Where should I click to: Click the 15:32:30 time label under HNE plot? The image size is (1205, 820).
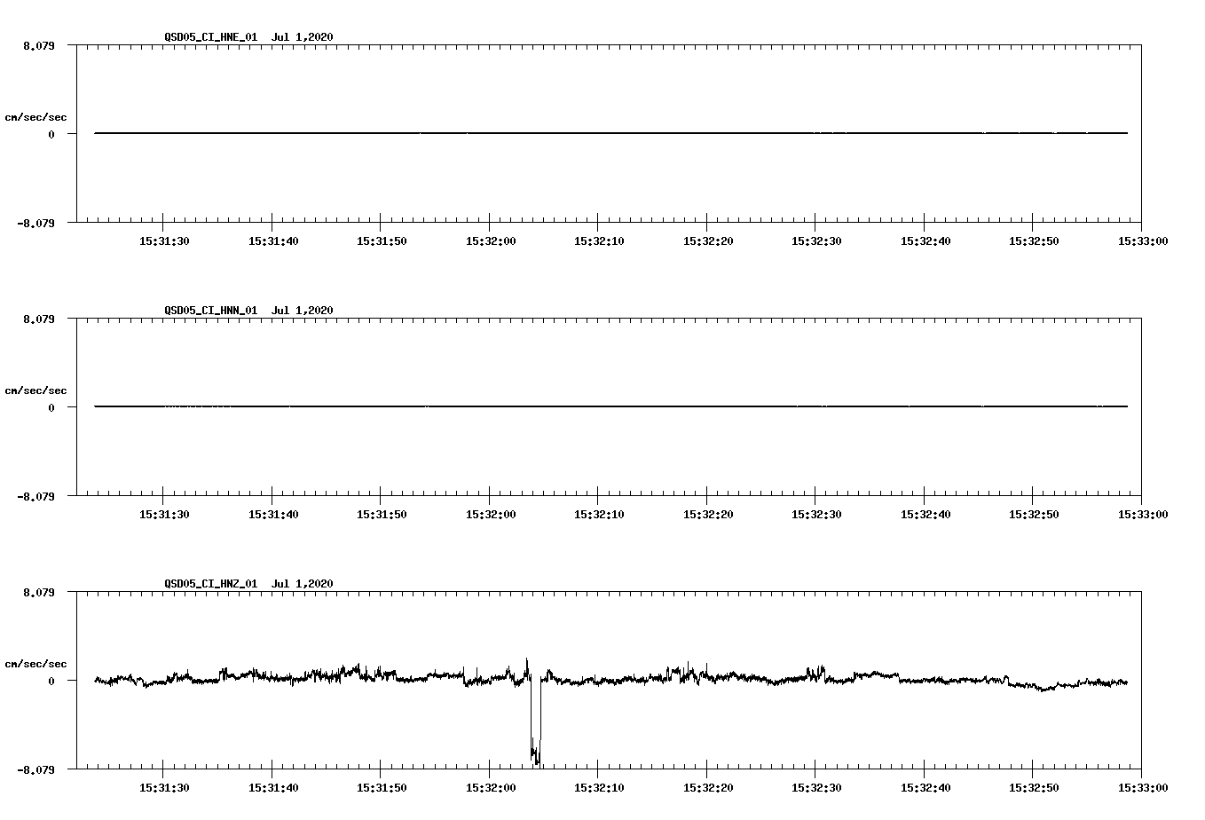pyautogui.click(x=816, y=240)
